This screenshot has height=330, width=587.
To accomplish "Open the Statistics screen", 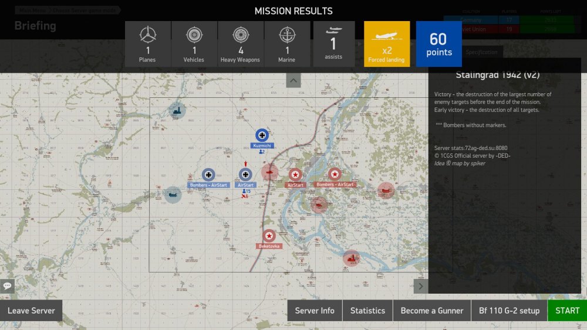I will click(367, 311).
